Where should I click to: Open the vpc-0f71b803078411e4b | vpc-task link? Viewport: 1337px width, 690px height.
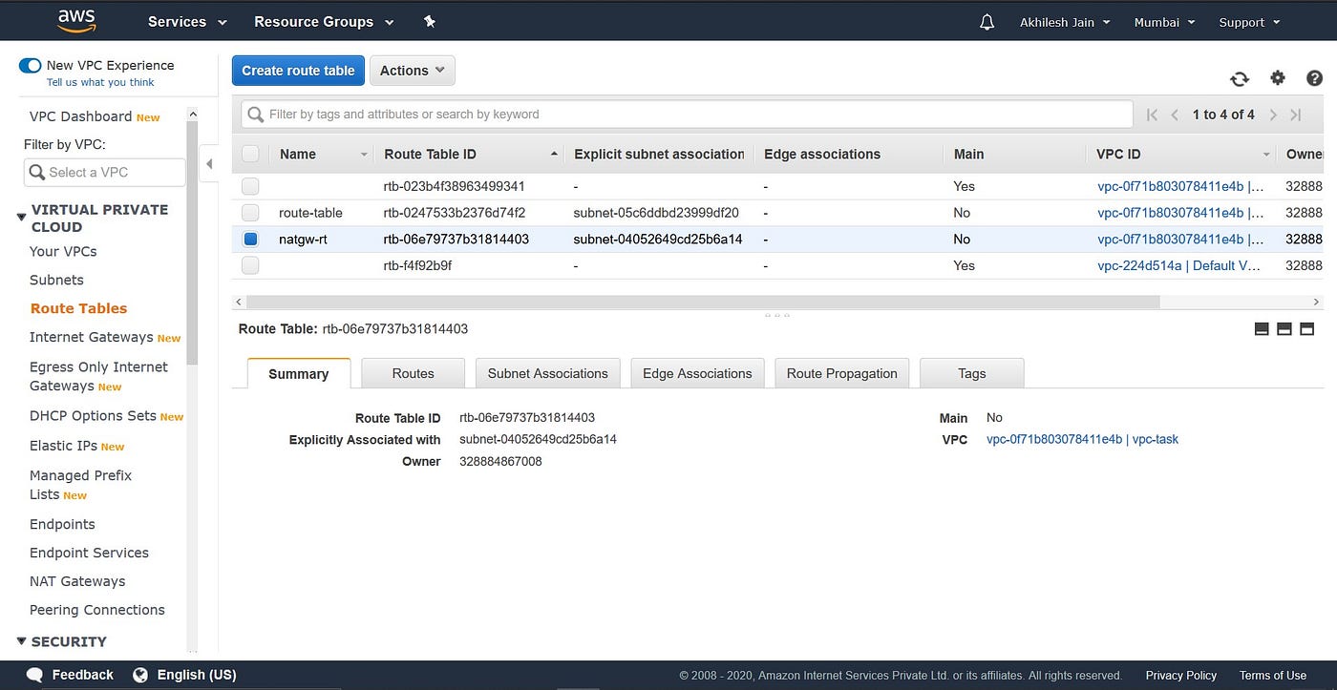pyautogui.click(x=1083, y=440)
